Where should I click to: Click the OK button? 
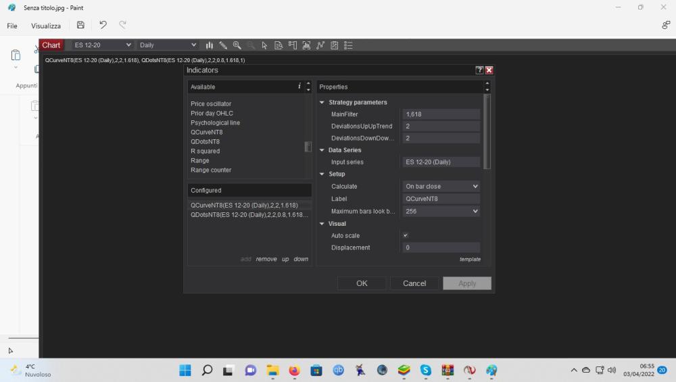point(362,283)
